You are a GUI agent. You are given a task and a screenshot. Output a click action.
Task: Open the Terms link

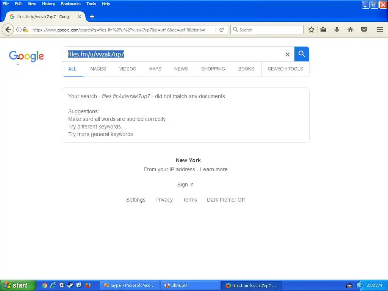190,200
